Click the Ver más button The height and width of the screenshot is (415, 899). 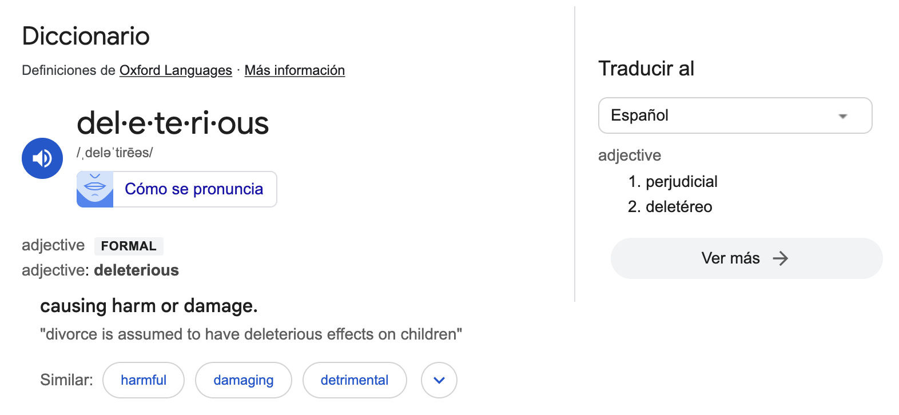click(746, 258)
